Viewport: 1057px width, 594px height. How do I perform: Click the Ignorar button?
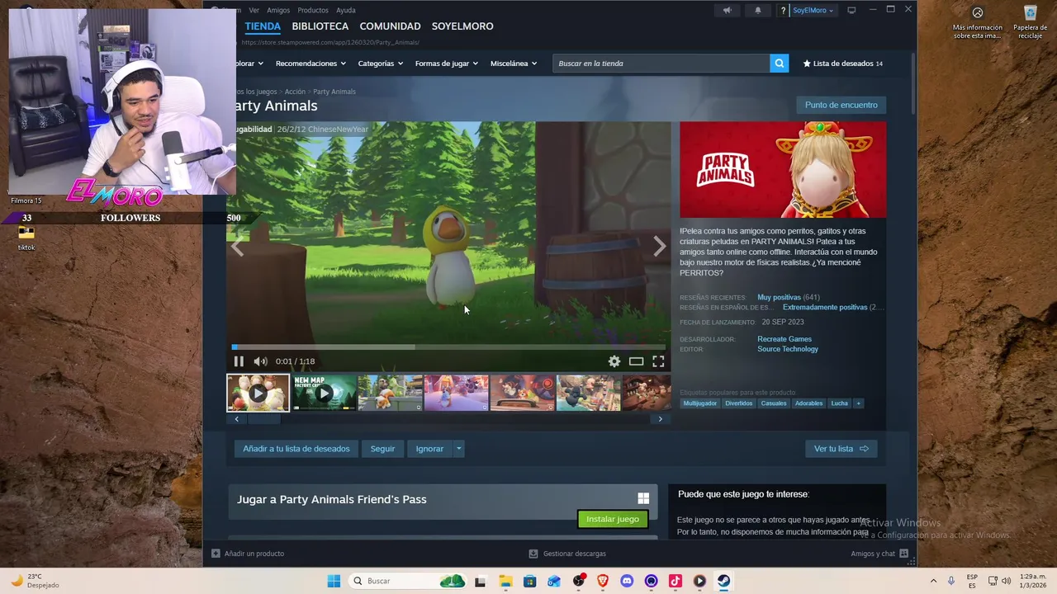(x=429, y=449)
